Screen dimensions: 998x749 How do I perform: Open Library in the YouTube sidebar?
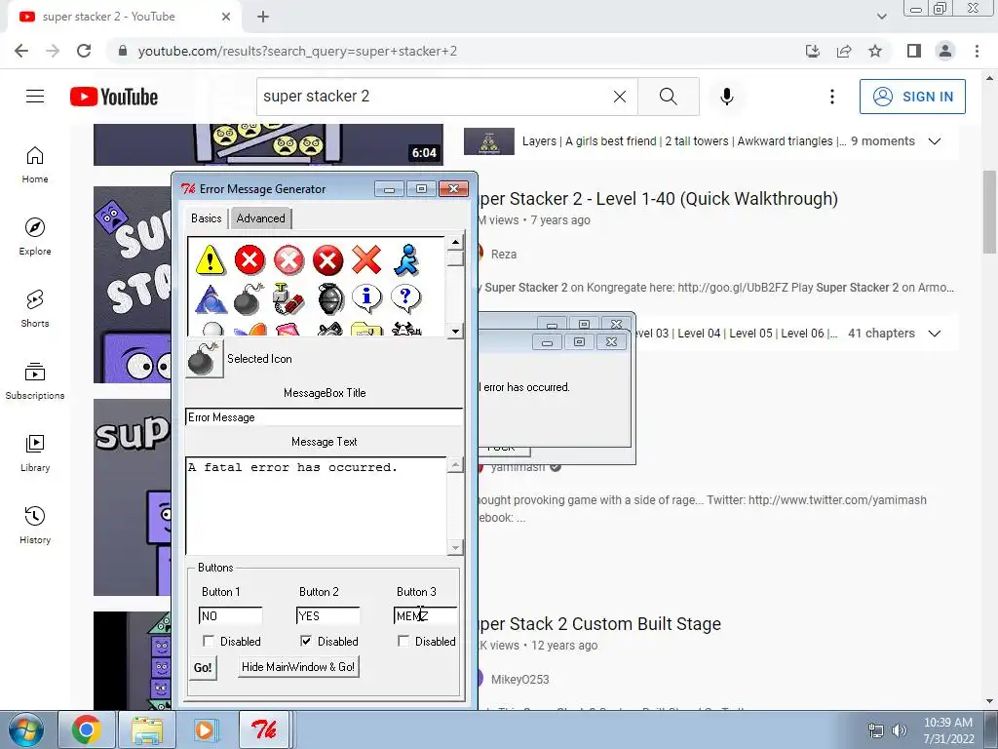click(35, 453)
